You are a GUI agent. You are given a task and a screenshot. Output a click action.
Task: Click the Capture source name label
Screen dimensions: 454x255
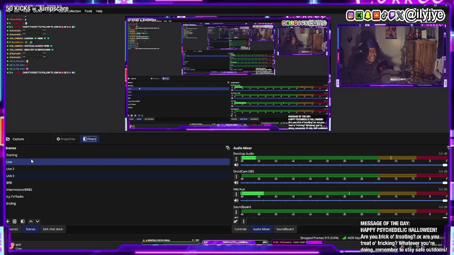point(18,139)
